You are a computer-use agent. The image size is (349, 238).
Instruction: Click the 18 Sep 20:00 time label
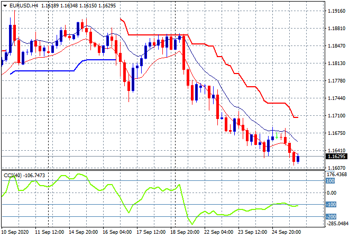click(x=185, y=232)
